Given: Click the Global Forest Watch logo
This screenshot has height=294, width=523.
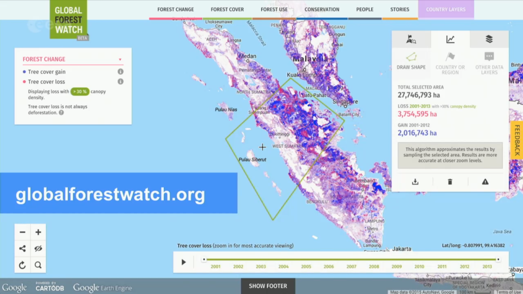Looking at the screenshot, I should [x=68, y=19].
